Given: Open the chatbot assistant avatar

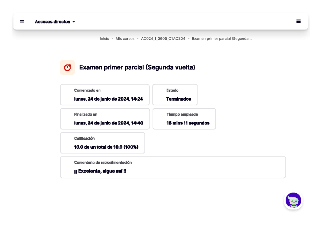Looking at the screenshot, I should point(293,200).
